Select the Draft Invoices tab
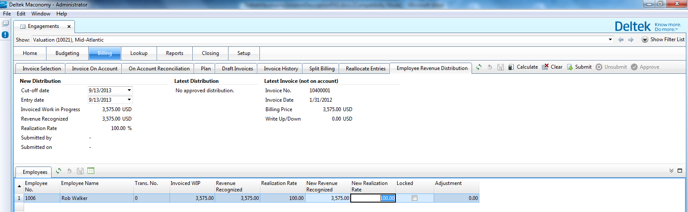 (x=237, y=69)
